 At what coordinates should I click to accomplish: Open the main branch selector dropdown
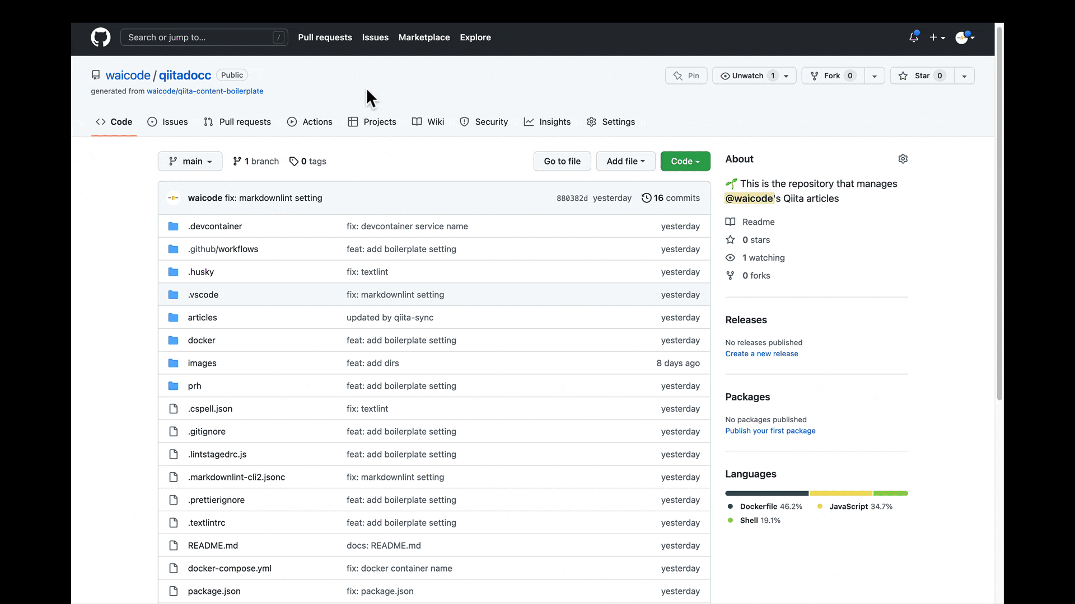click(190, 161)
